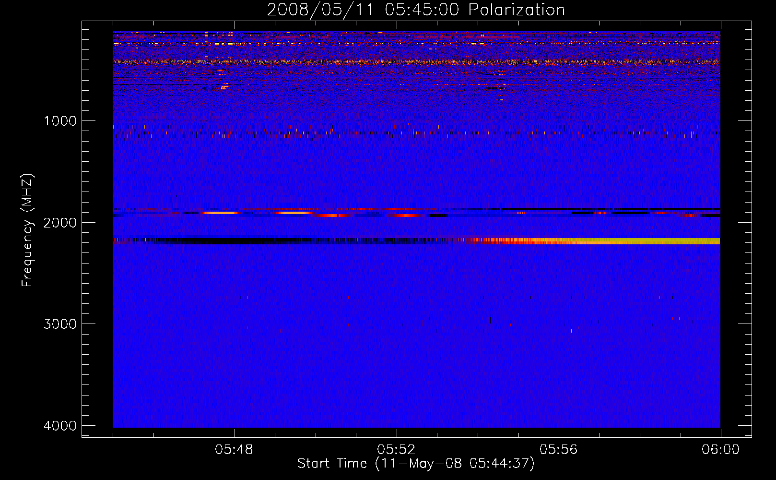Select the 05:52 time tick label

tap(396, 450)
